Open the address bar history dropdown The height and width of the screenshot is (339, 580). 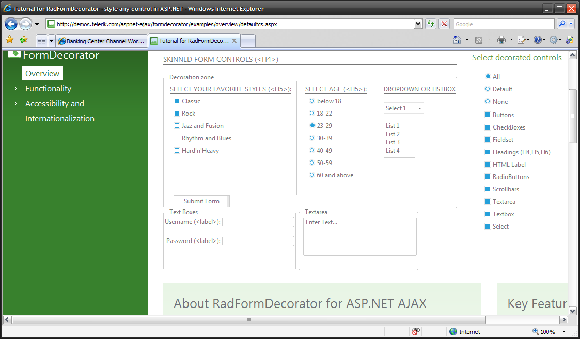(x=418, y=24)
